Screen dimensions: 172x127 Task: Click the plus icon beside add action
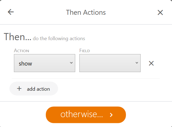[x=19, y=88]
